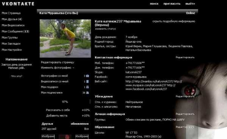Image resolution: width=227 pixels, height=139 pixels.
Task: Click Редактировать next to Контактная информация
Action: [185, 57]
